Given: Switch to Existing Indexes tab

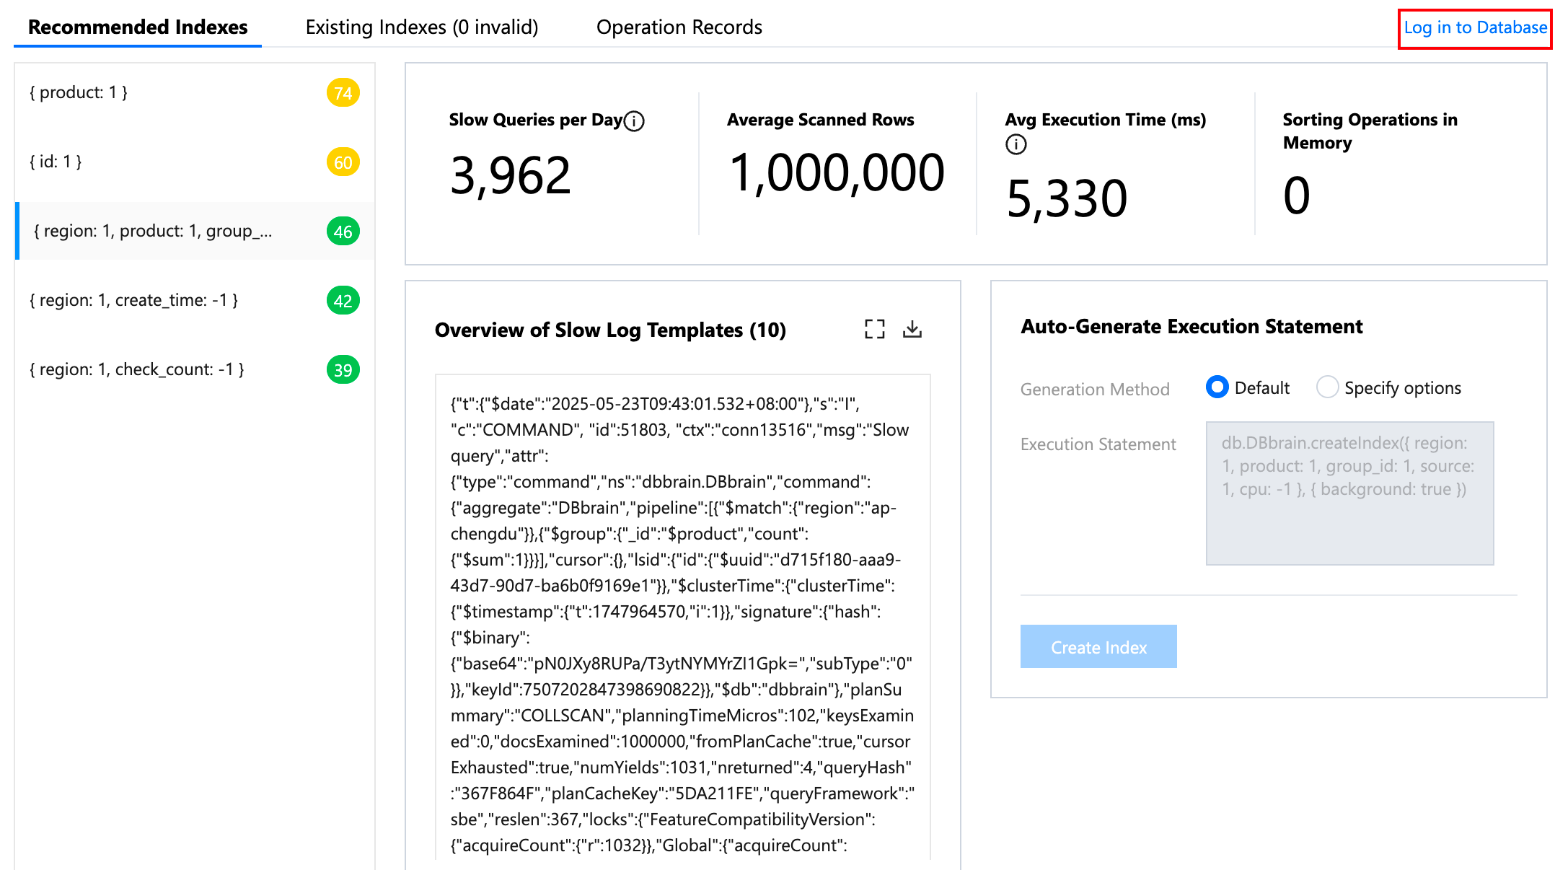Looking at the screenshot, I should [x=422, y=27].
